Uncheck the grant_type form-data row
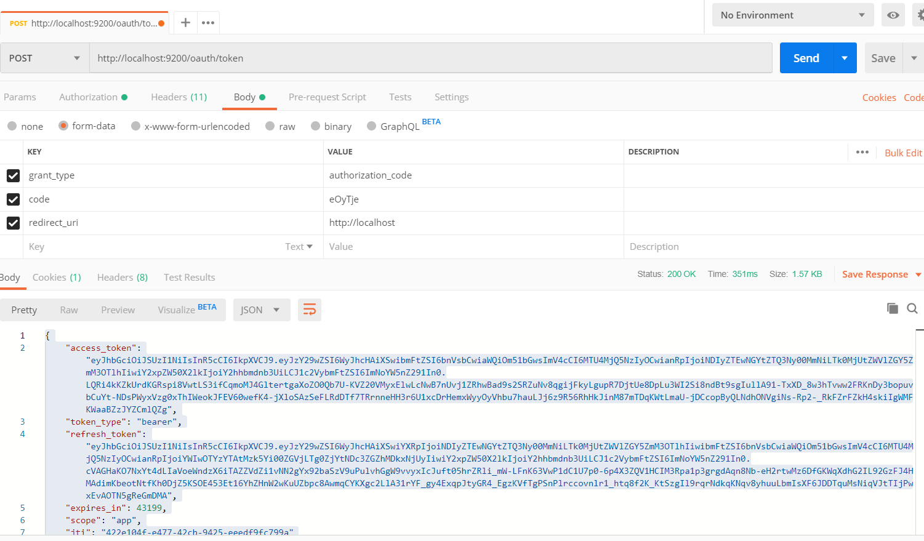Screen dimensions: 924x541 coord(13,175)
